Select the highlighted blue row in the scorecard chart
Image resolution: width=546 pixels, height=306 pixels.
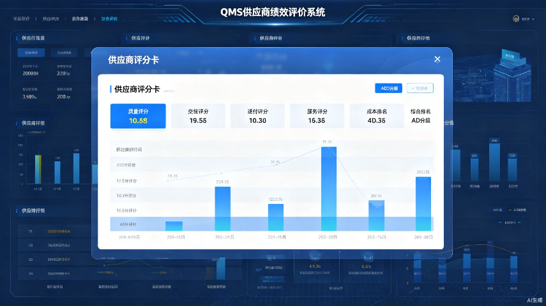pos(271,224)
